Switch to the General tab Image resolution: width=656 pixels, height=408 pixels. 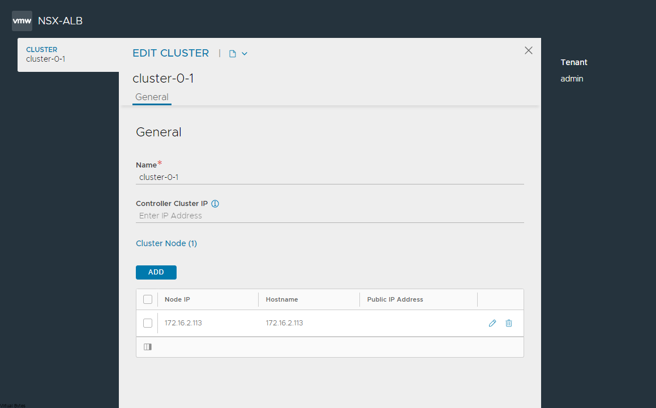(x=152, y=97)
